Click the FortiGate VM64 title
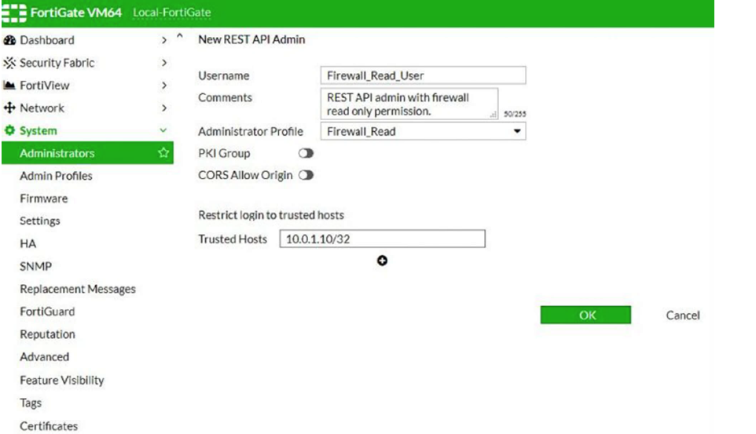The width and height of the screenshot is (756, 434). click(75, 13)
